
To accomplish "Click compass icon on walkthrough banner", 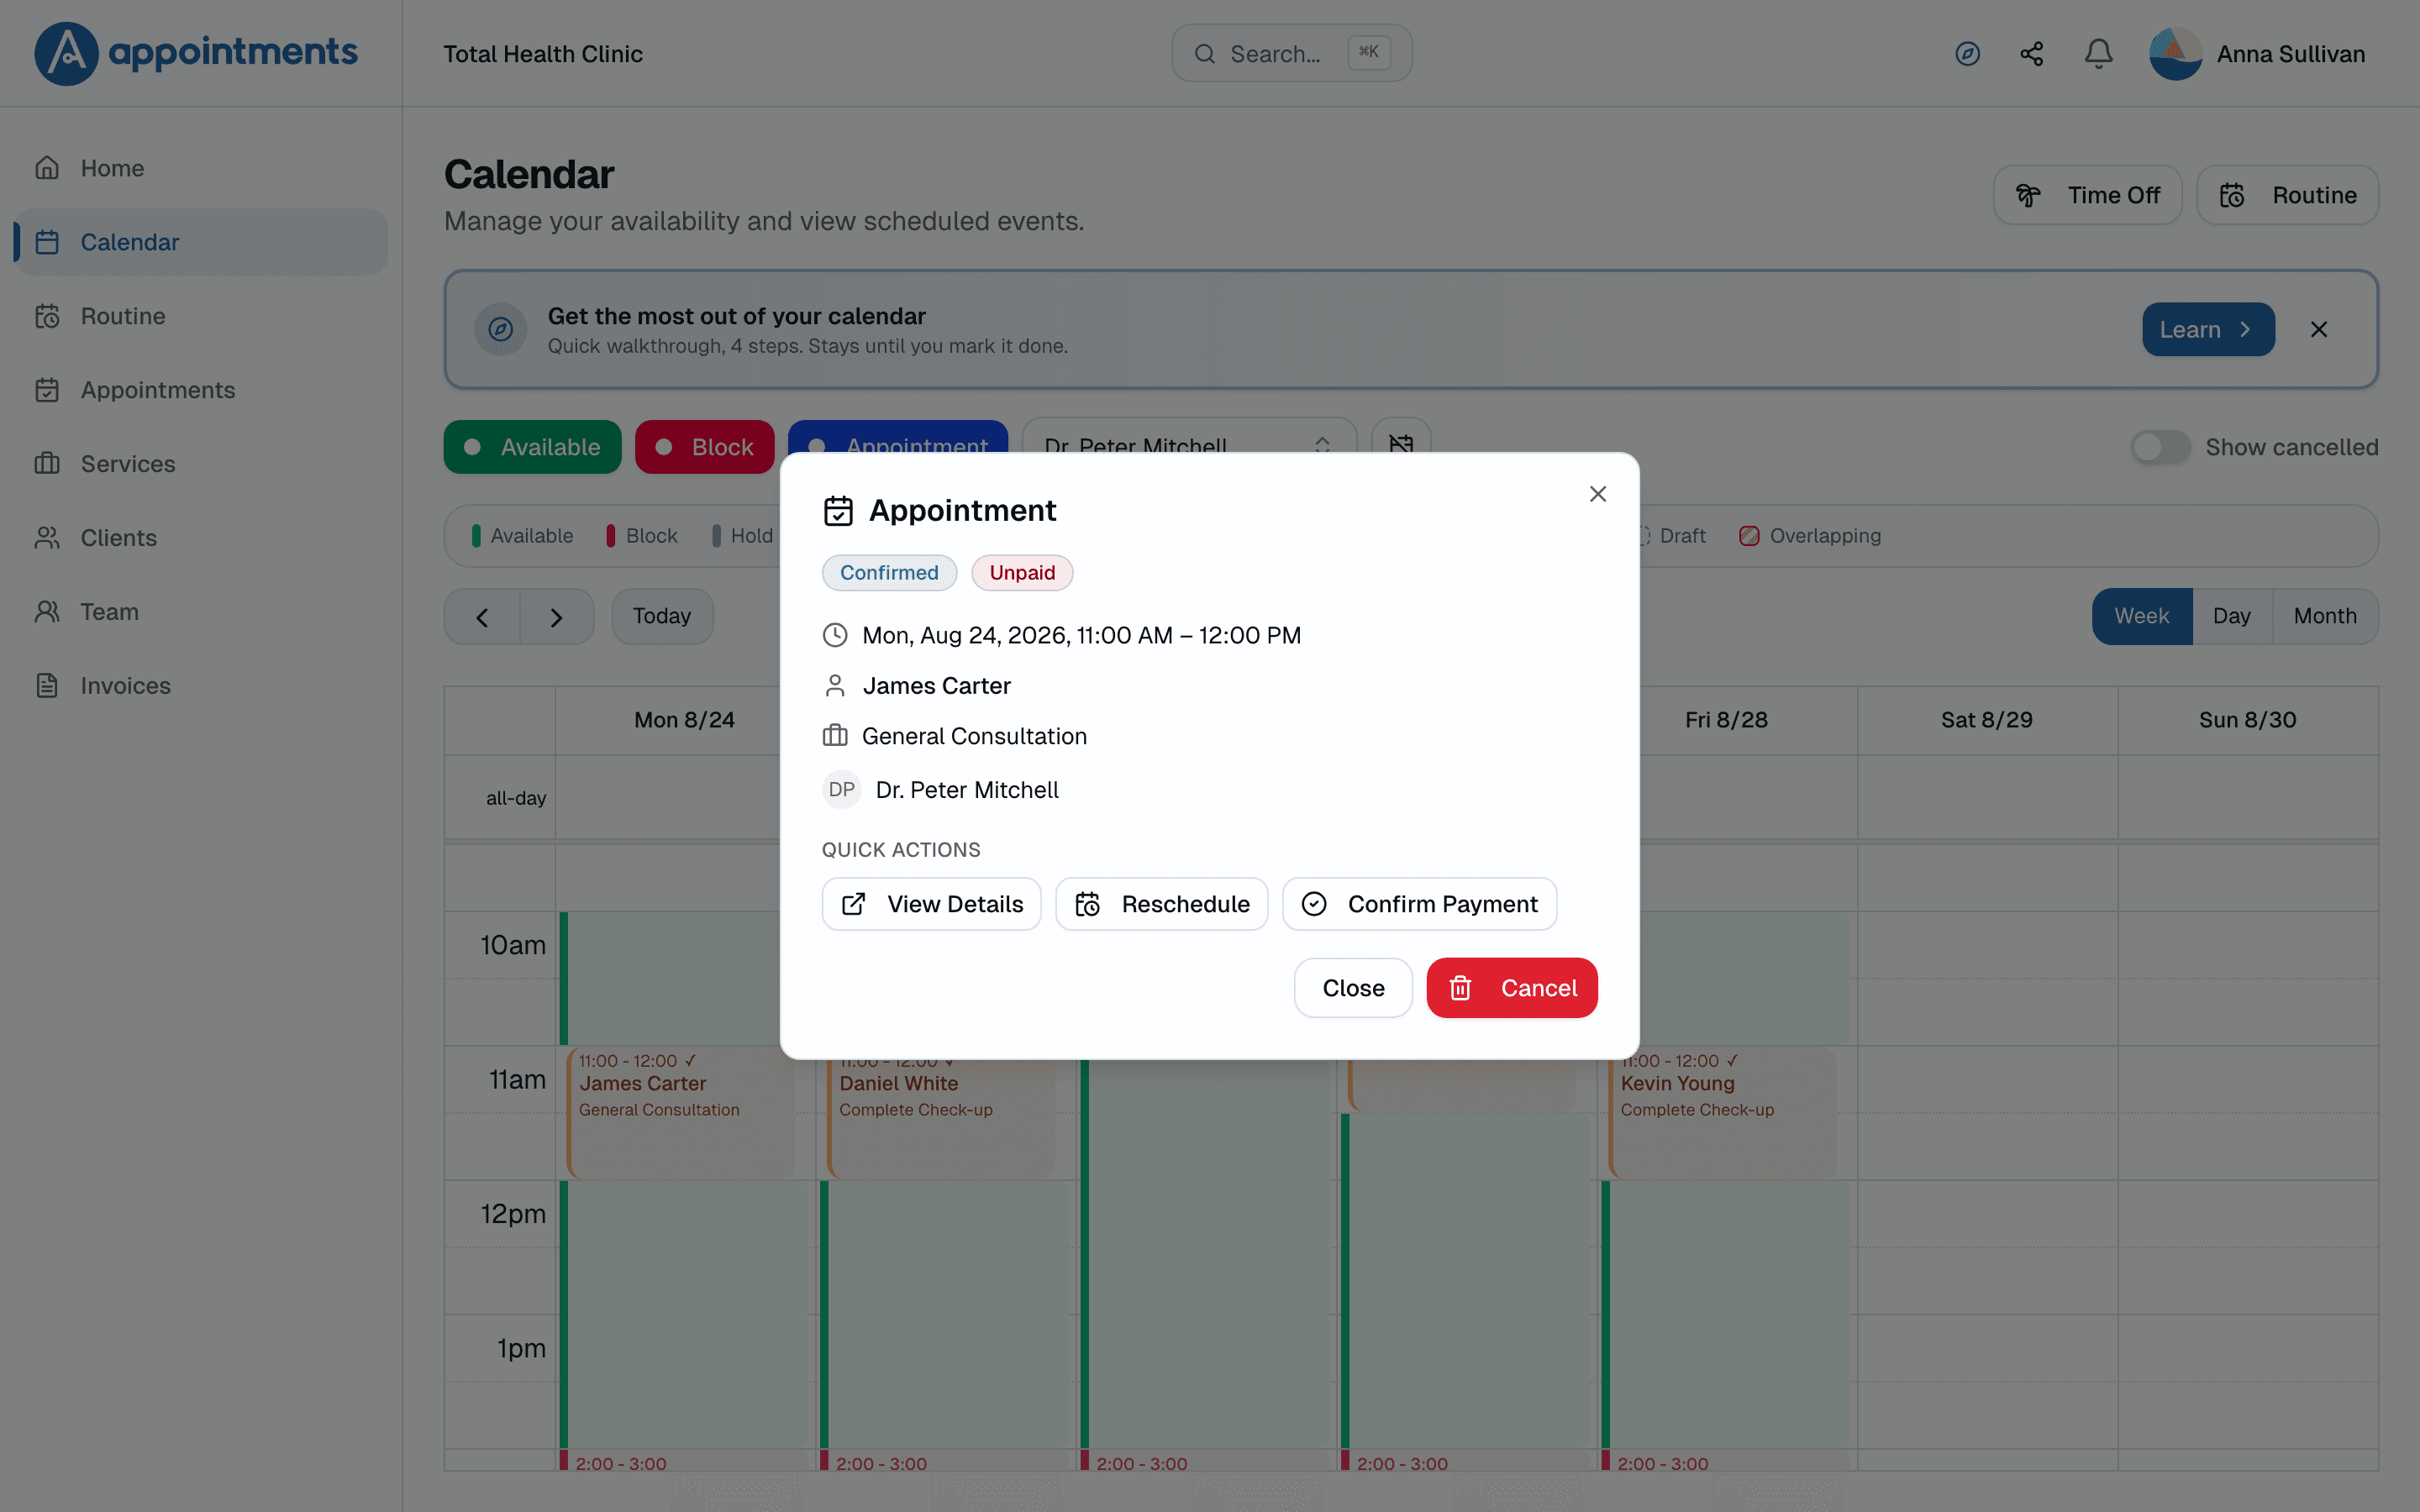I will [x=500, y=329].
